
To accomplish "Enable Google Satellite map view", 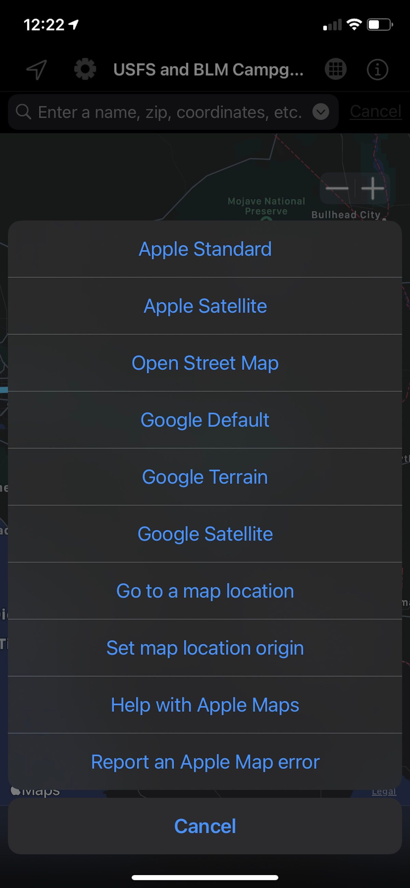I will pyautogui.click(x=205, y=534).
